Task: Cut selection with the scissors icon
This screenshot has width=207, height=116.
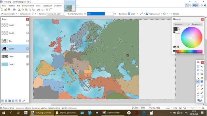Action: pyautogui.click(x=19, y=10)
